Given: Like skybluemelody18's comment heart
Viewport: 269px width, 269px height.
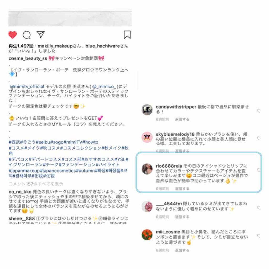Looking at the screenshot, I should click(258, 138).
